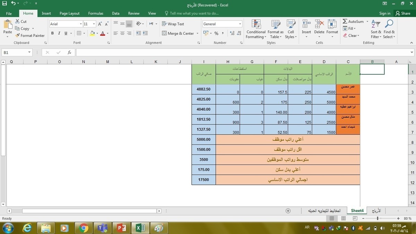
Task: Toggle italic formatting
Action: coord(59,33)
